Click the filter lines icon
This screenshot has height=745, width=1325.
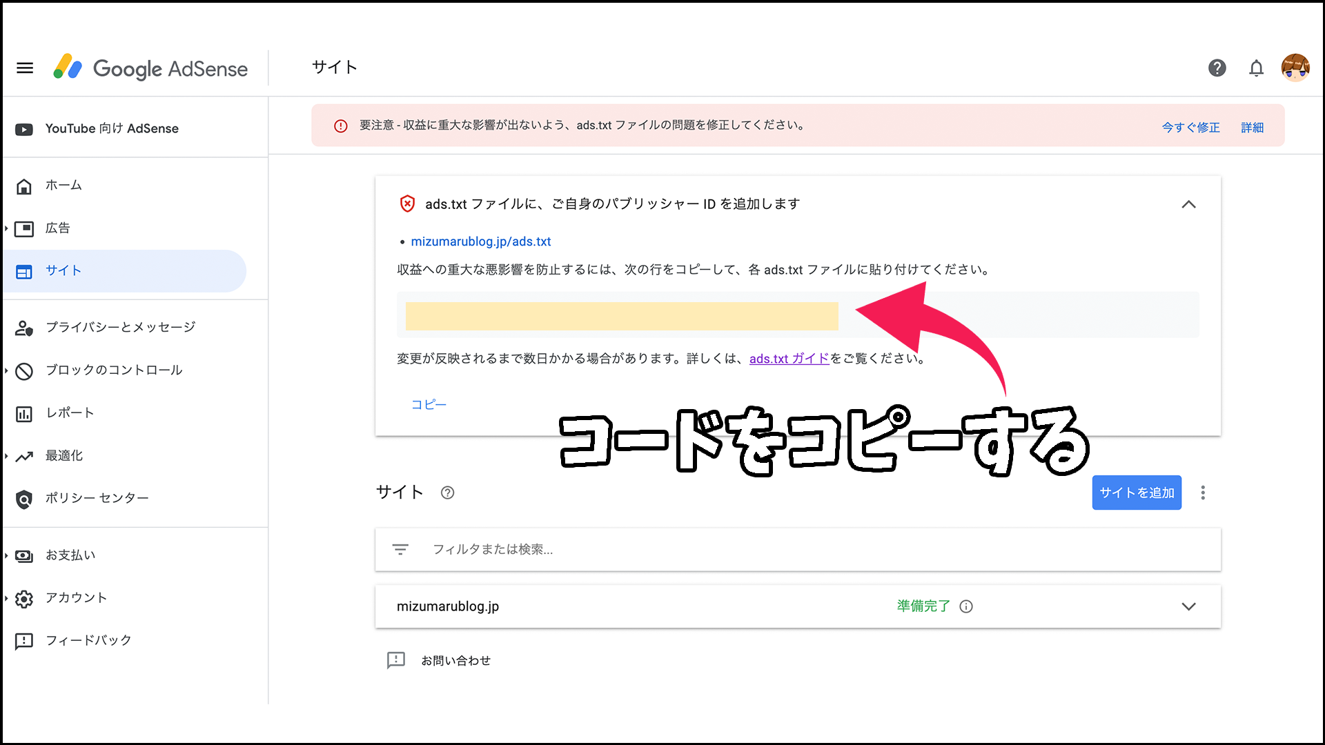click(x=400, y=549)
